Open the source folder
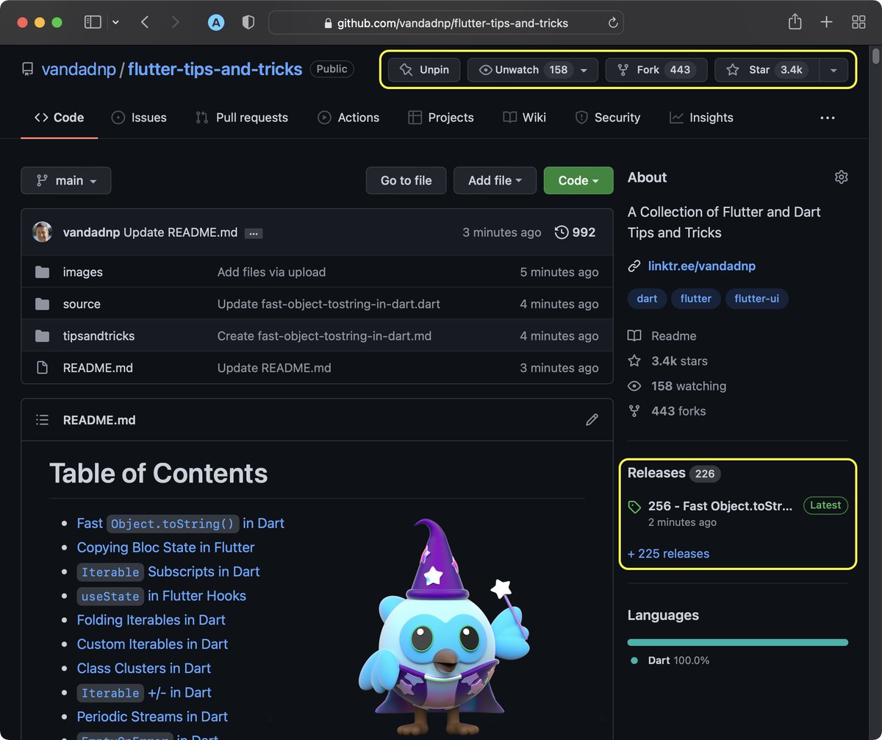 coord(82,304)
